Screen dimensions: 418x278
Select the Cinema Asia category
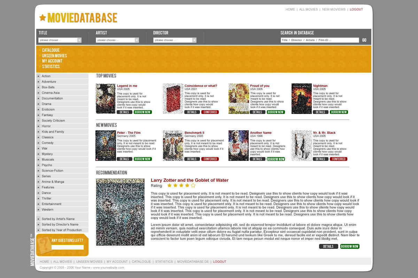pyautogui.click(x=62, y=93)
